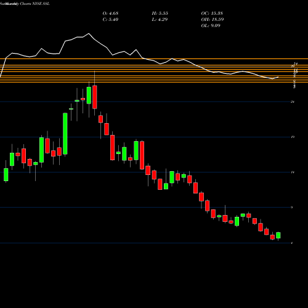This screenshot has width=308, height=308.
Task: Click the 'OH: 18.59' value
Action: tap(213, 20)
